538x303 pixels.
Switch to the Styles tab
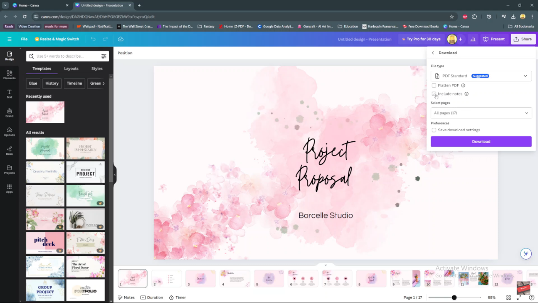(x=97, y=69)
